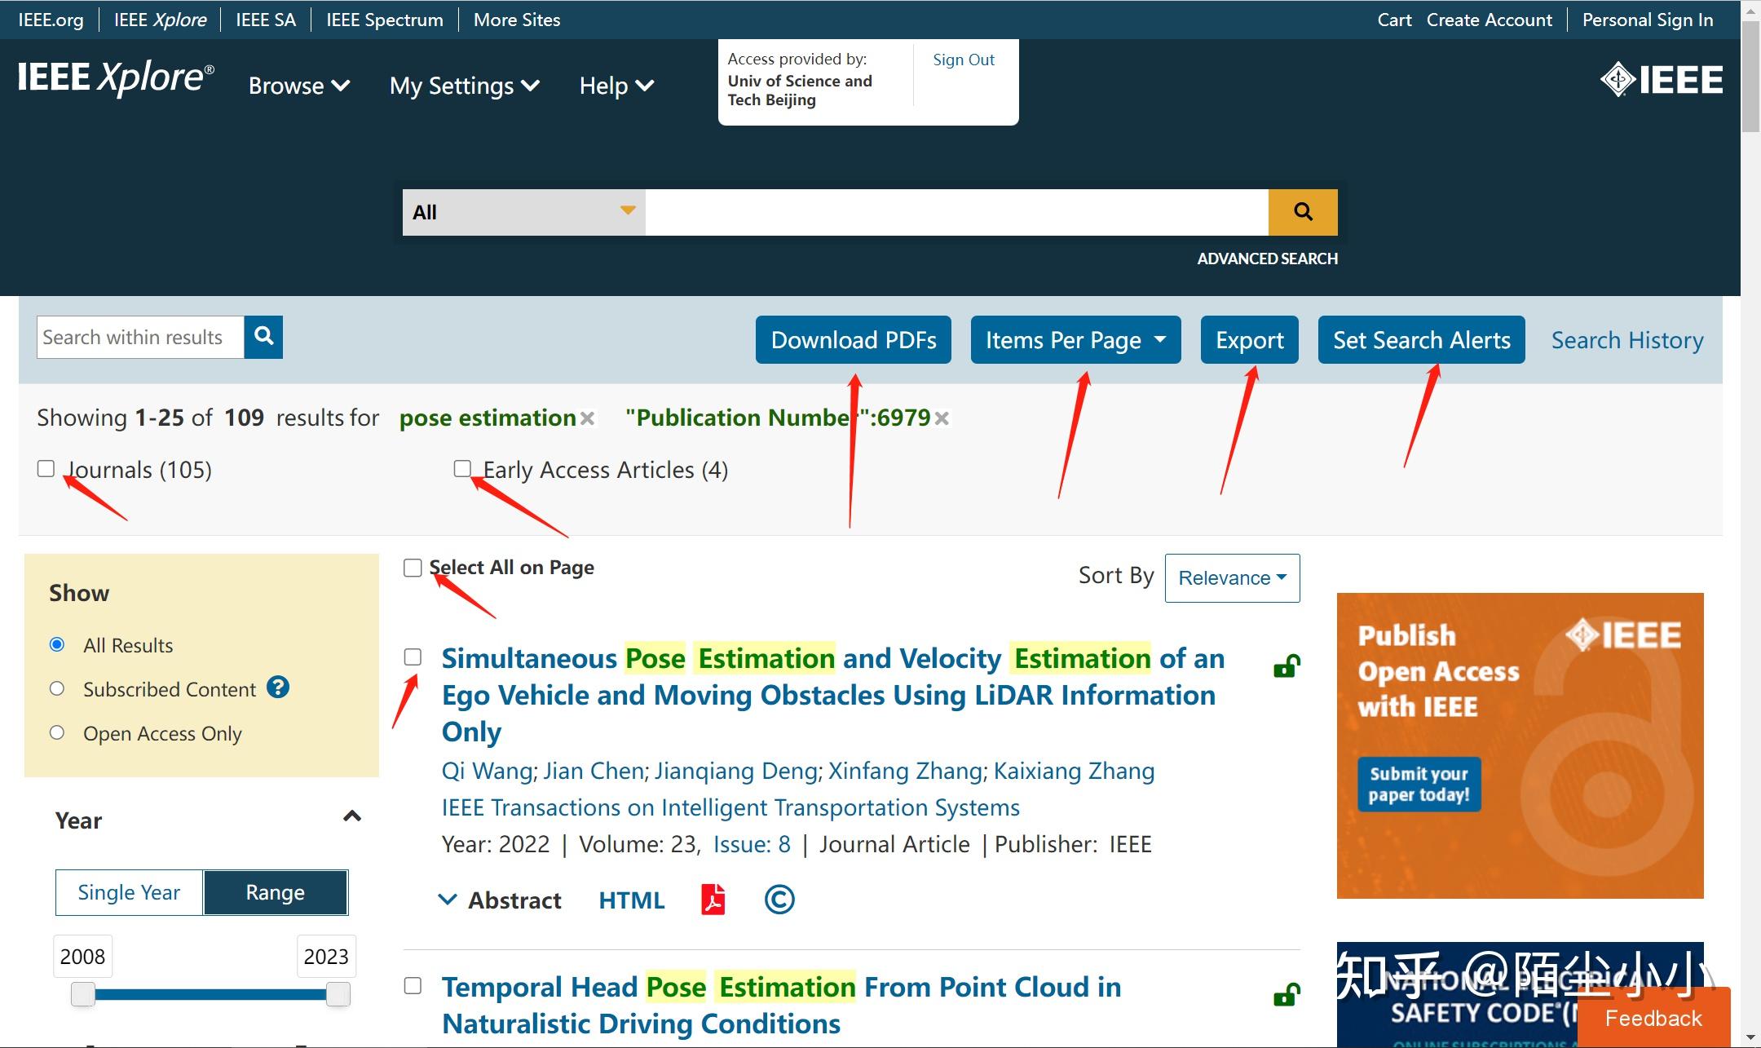Viewport: 1761px width, 1048px height.
Task: Click open access lock icon of first article
Action: (1287, 666)
